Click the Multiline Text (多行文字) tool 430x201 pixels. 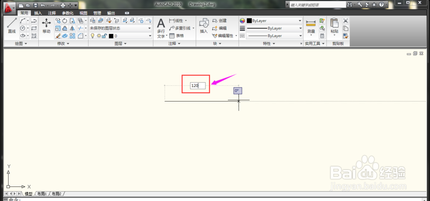[161, 28]
